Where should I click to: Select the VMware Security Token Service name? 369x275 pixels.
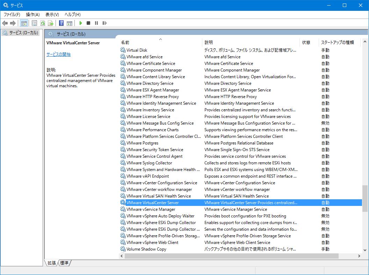[x=154, y=149]
